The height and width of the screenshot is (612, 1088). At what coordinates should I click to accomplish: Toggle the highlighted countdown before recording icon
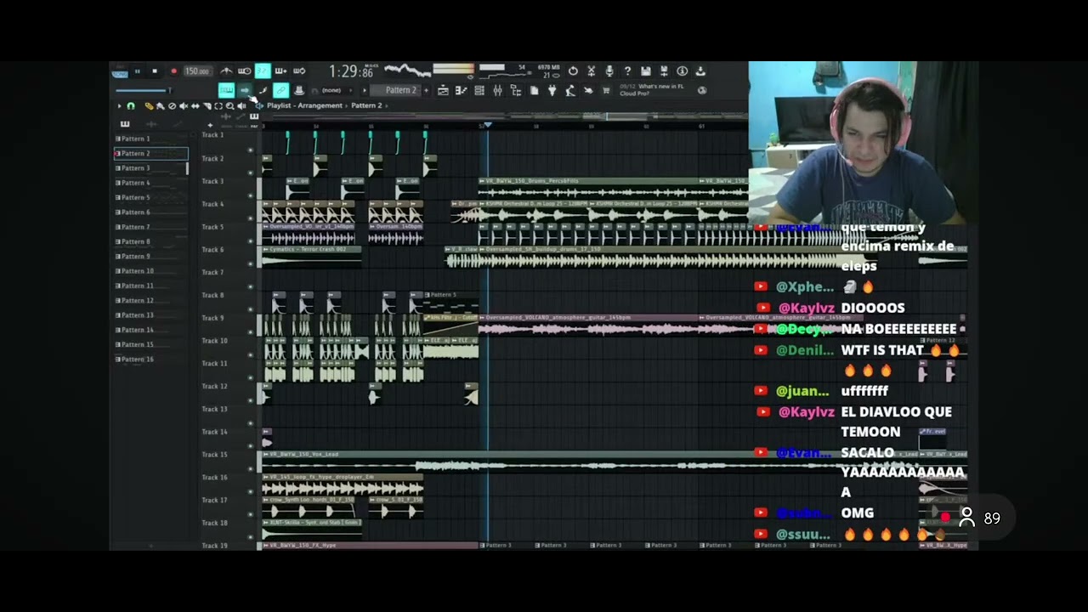pyautogui.click(x=263, y=71)
